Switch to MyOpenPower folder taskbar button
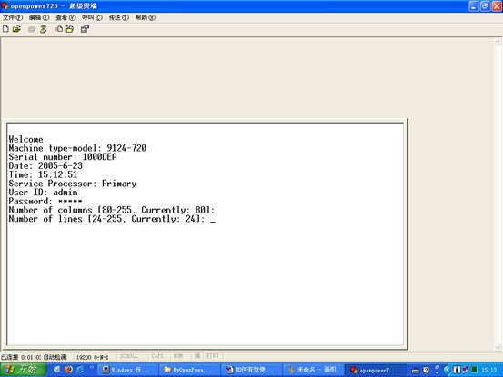 [189, 370]
